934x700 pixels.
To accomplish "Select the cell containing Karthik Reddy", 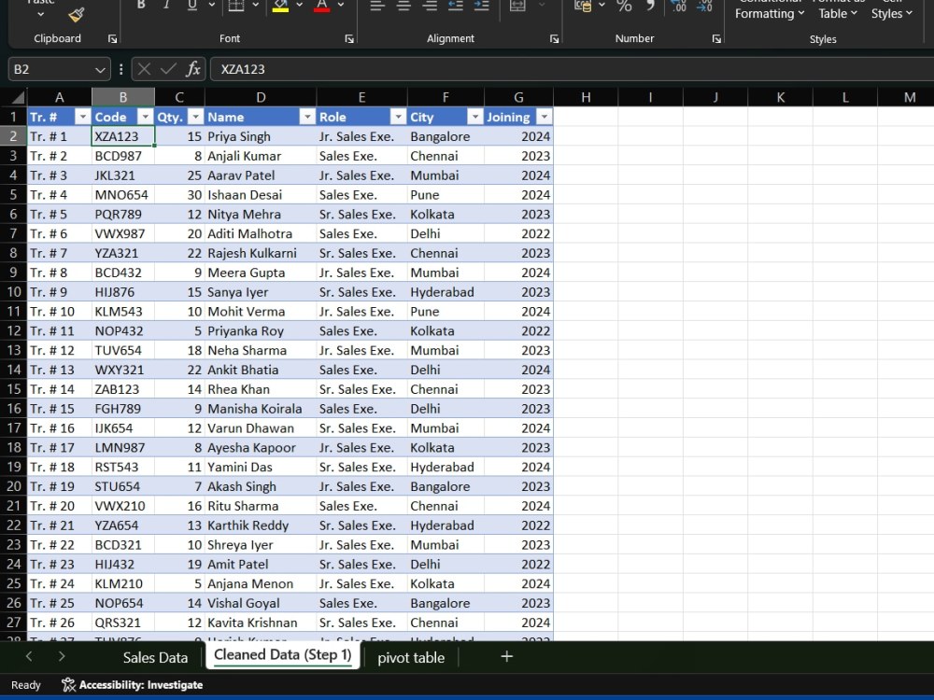I will pyautogui.click(x=261, y=525).
